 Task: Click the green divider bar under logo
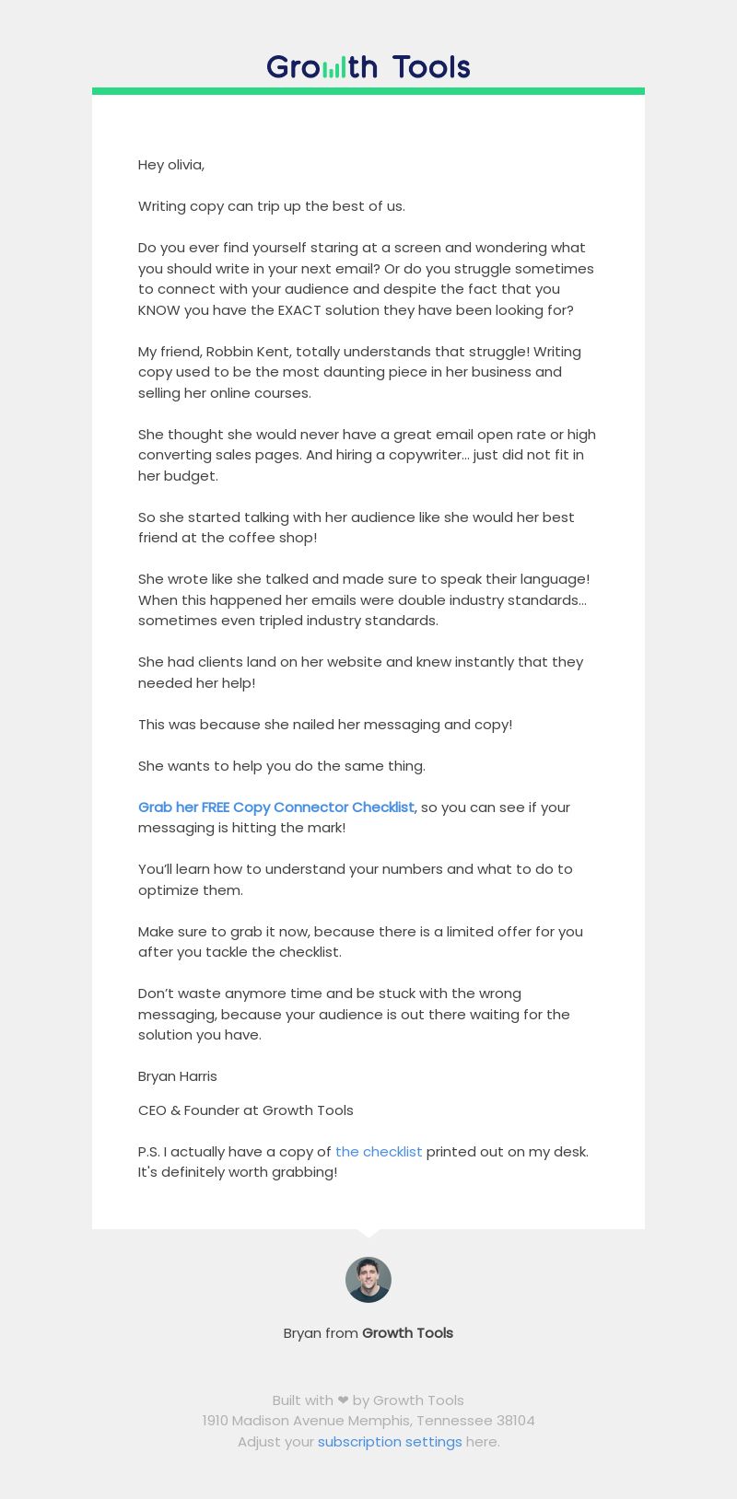pyautogui.click(x=368, y=91)
